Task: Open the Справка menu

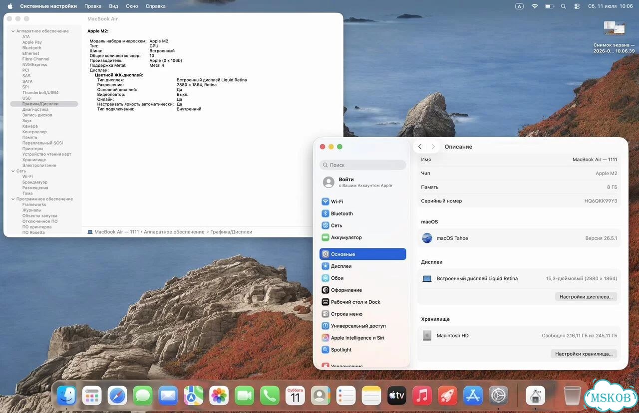Action: pos(156,6)
